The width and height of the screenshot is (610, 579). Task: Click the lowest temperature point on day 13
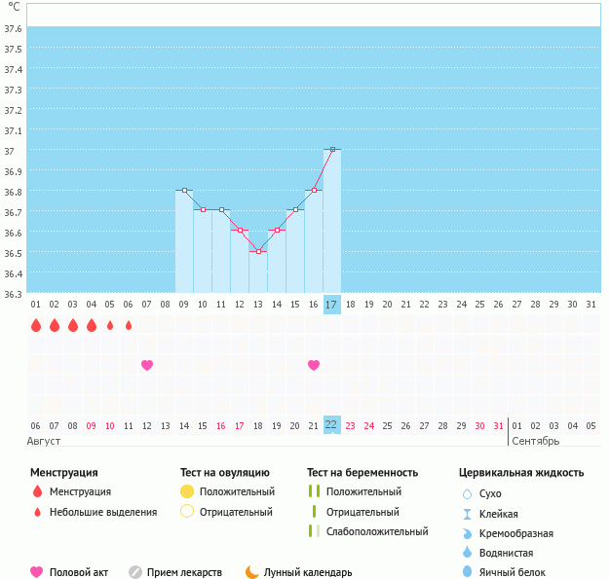[x=258, y=251]
